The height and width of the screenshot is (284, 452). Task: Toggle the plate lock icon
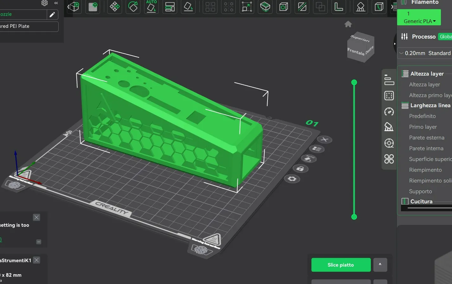click(300, 169)
